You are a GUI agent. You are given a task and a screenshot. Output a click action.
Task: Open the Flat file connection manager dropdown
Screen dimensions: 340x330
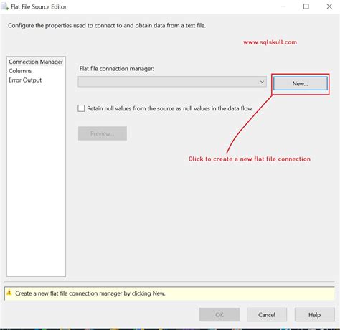click(172, 82)
